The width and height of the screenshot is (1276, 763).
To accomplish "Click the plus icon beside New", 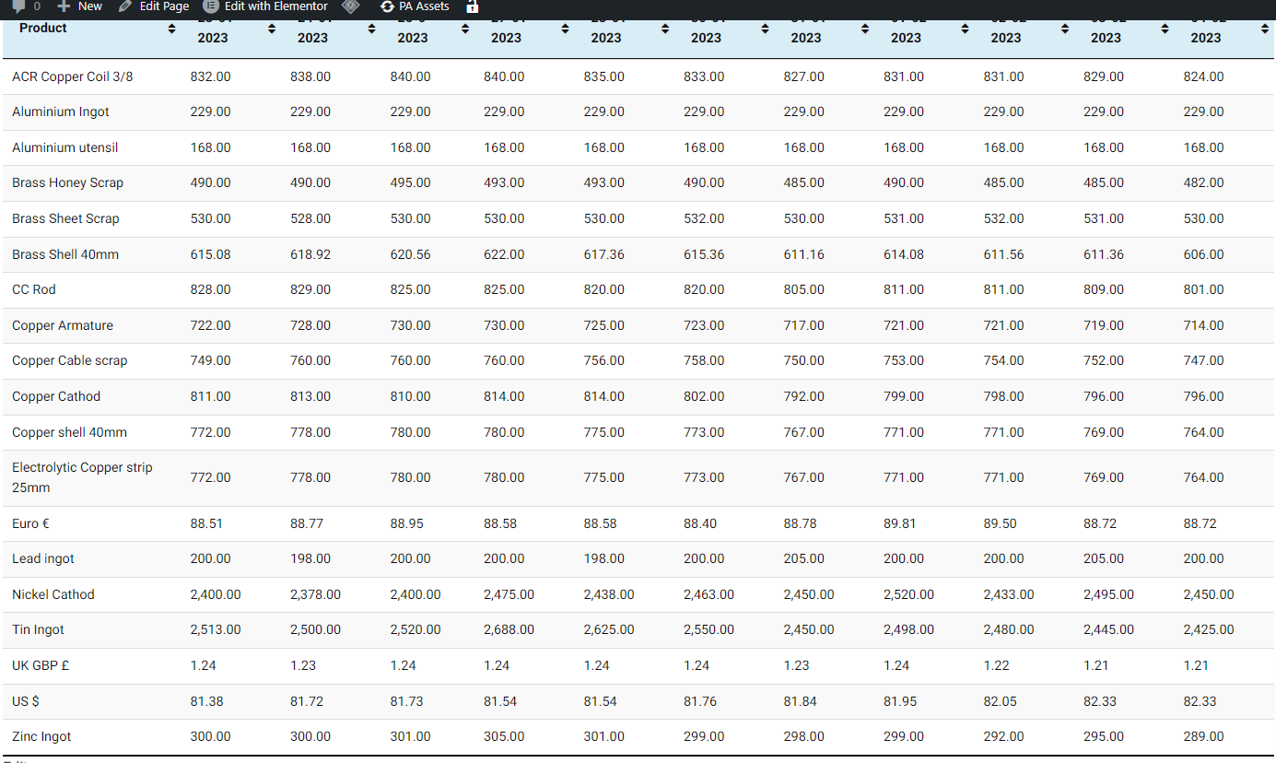I will [64, 6].
